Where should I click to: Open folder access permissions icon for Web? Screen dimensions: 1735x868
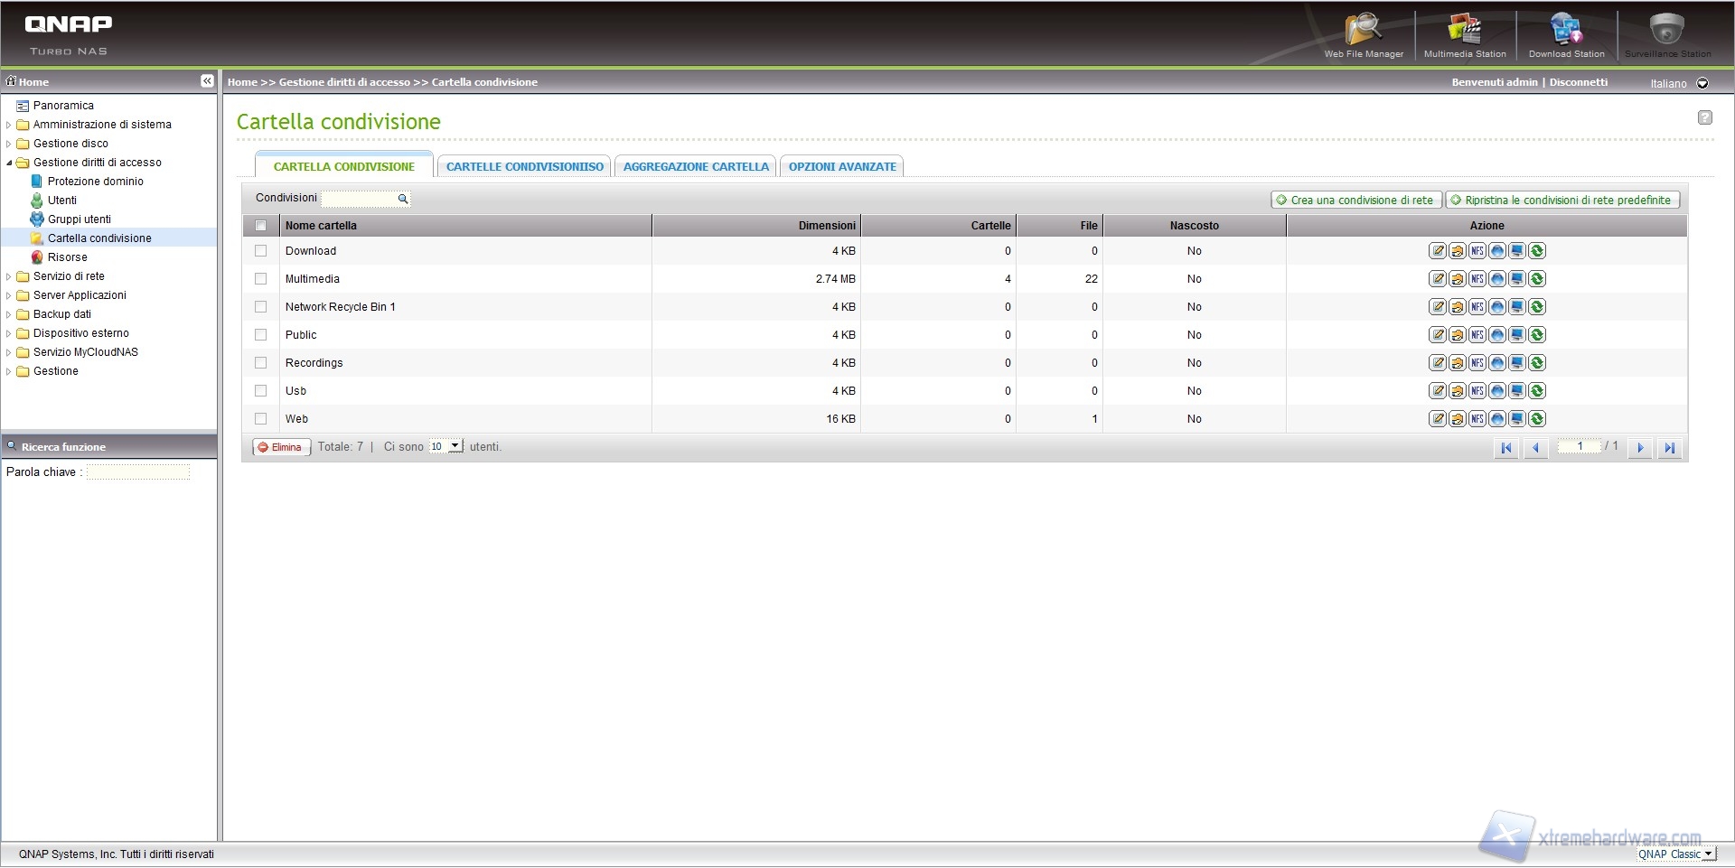1458,419
